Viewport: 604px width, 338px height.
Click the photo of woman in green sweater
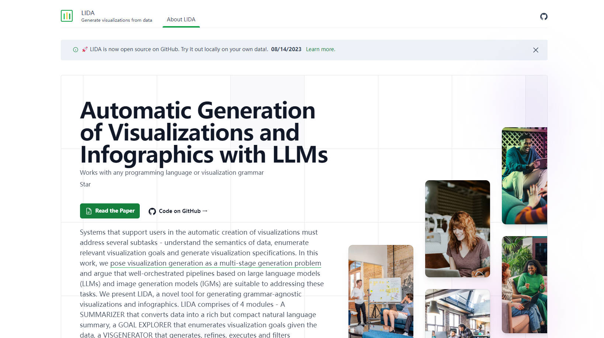(524, 284)
